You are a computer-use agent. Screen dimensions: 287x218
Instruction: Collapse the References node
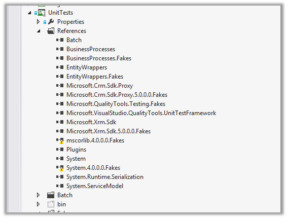pos(39,31)
